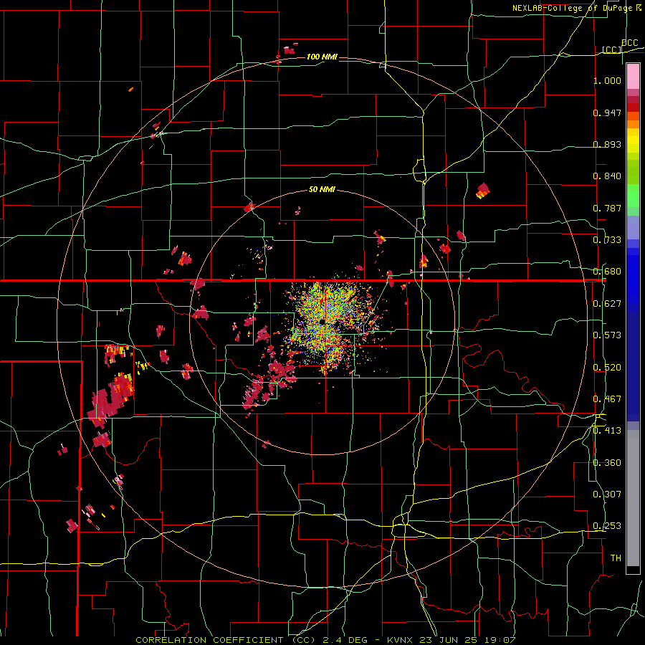The height and width of the screenshot is (645, 645).
Task: Click the black radar site dot at center
Action: [x=322, y=321]
